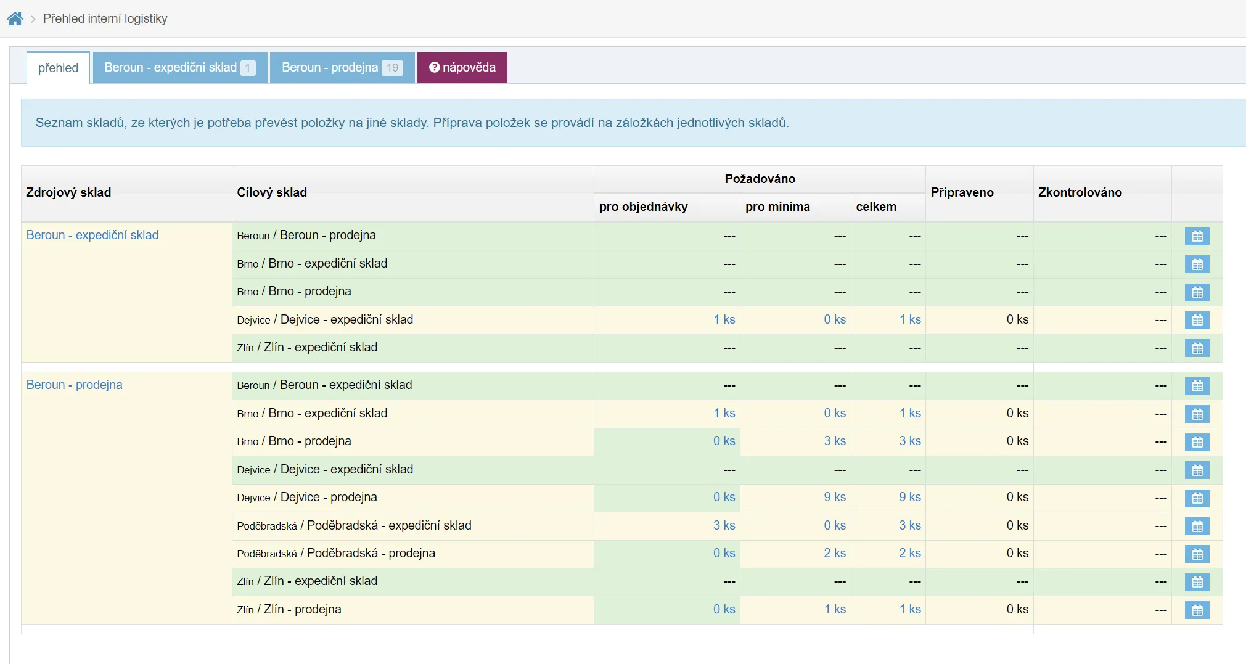This screenshot has width=1246, height=664.
Task: Go to the home page icon
Action: [15, 18]
